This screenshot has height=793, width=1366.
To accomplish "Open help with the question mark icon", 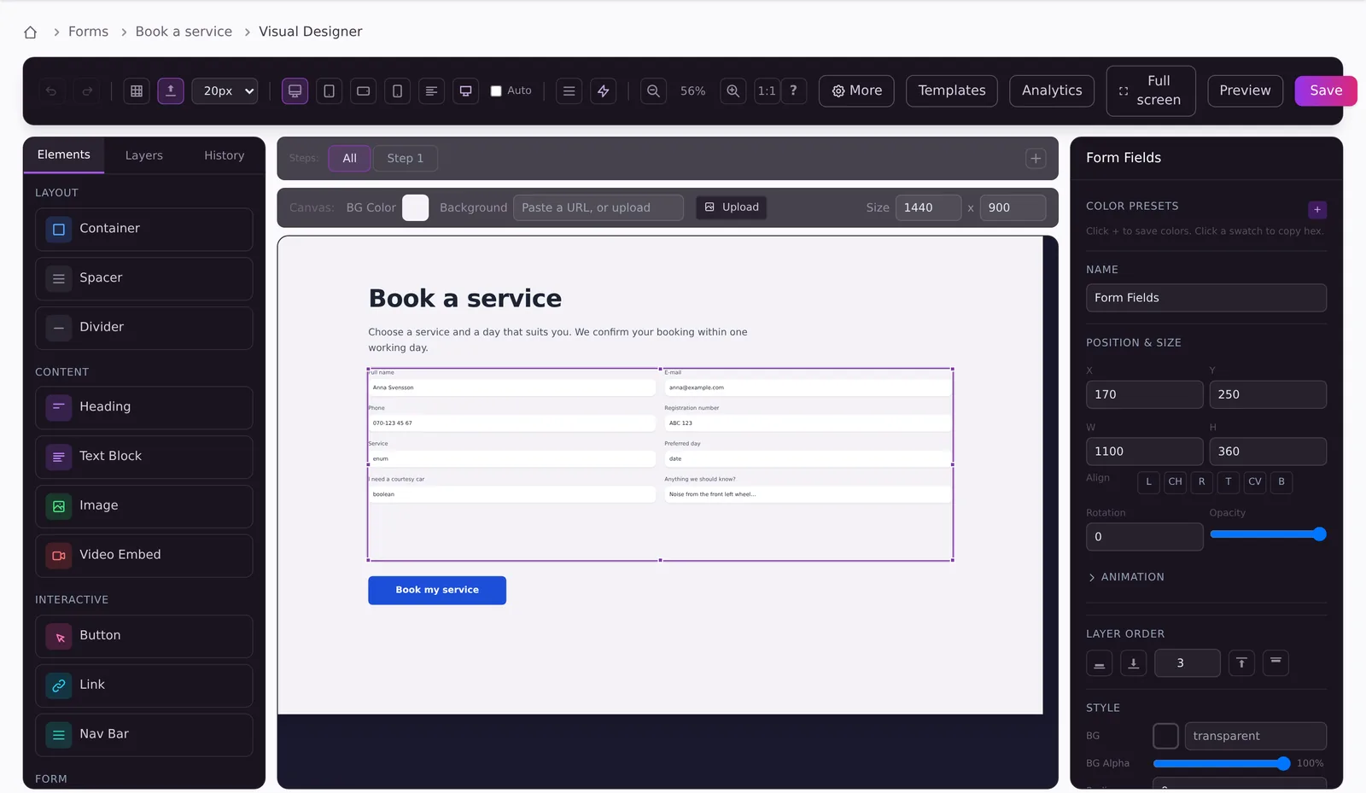I will click(793, 91).
